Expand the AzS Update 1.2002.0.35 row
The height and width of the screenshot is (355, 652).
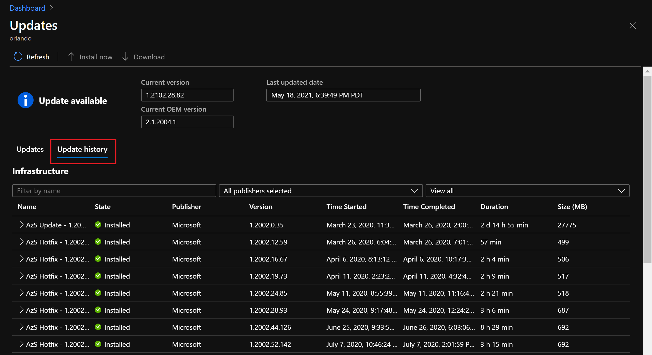[22, 225]
